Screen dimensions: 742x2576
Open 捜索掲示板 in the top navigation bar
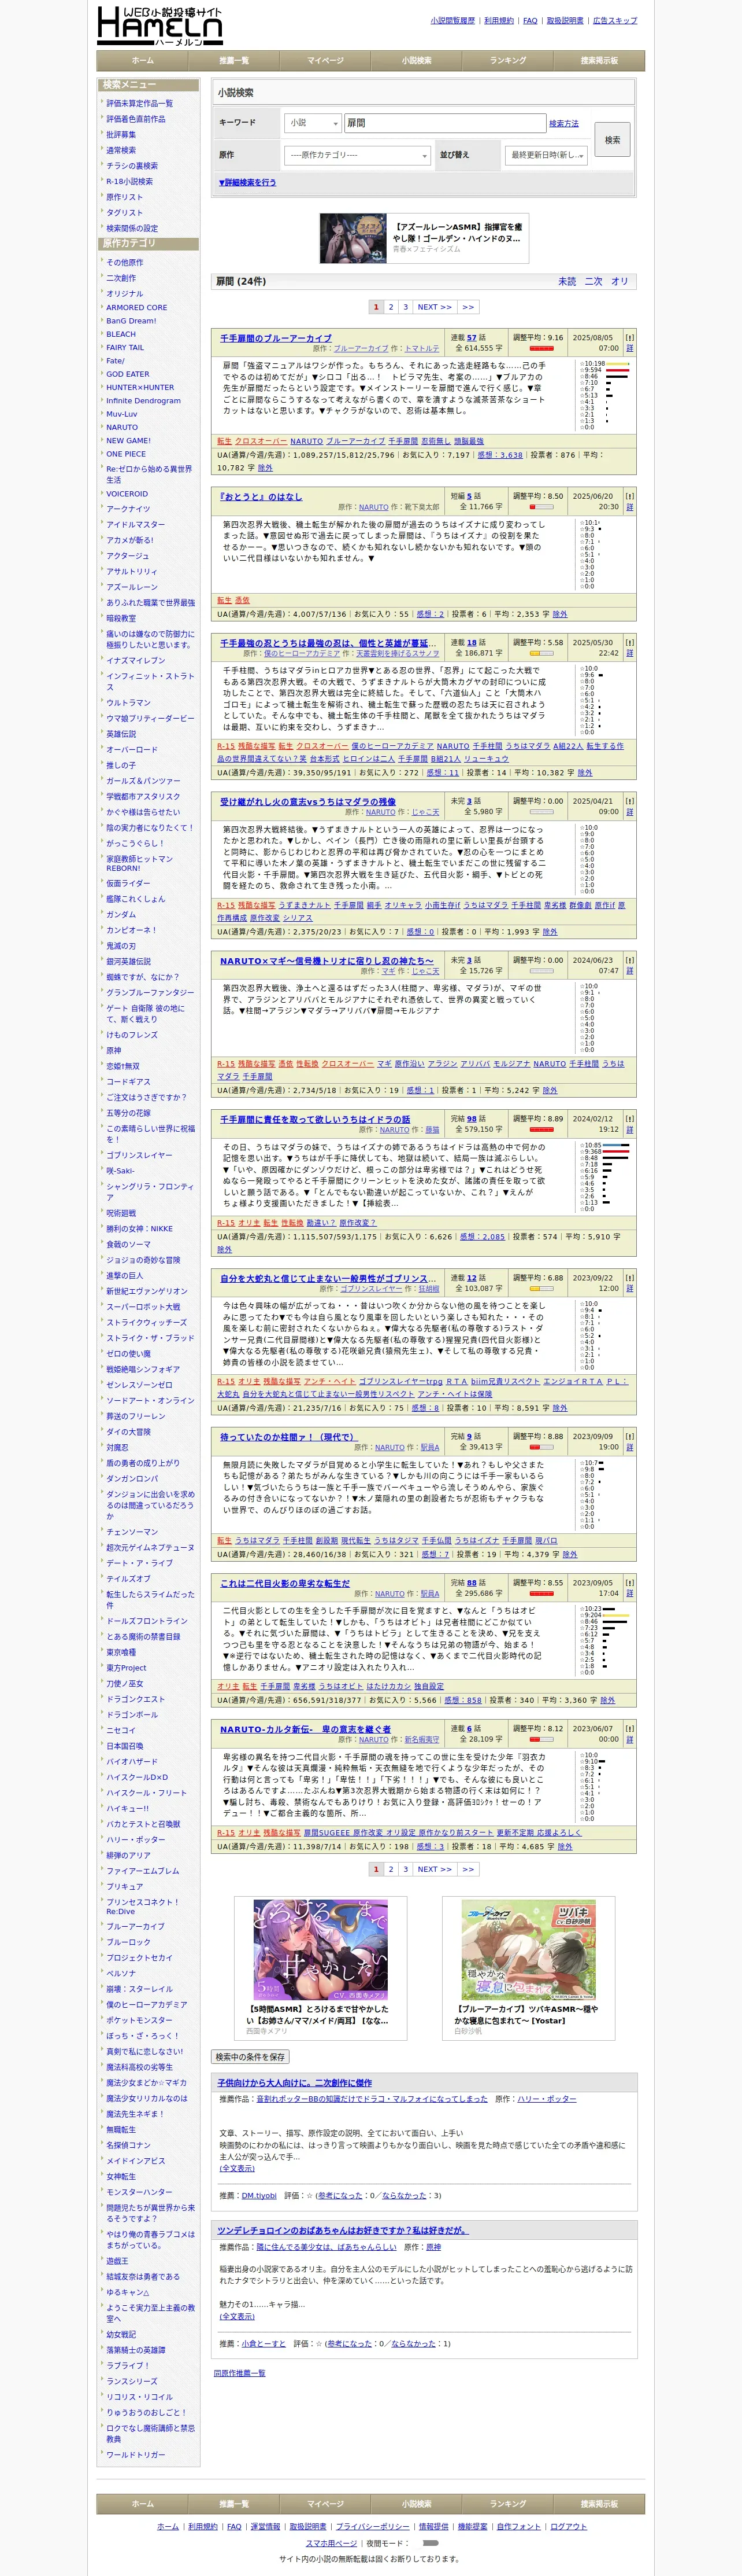[x=599, y=60]
